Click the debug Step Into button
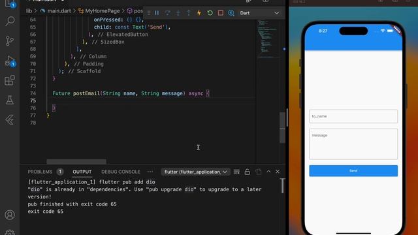Screen dimensions: 418x235 point(178,13)
